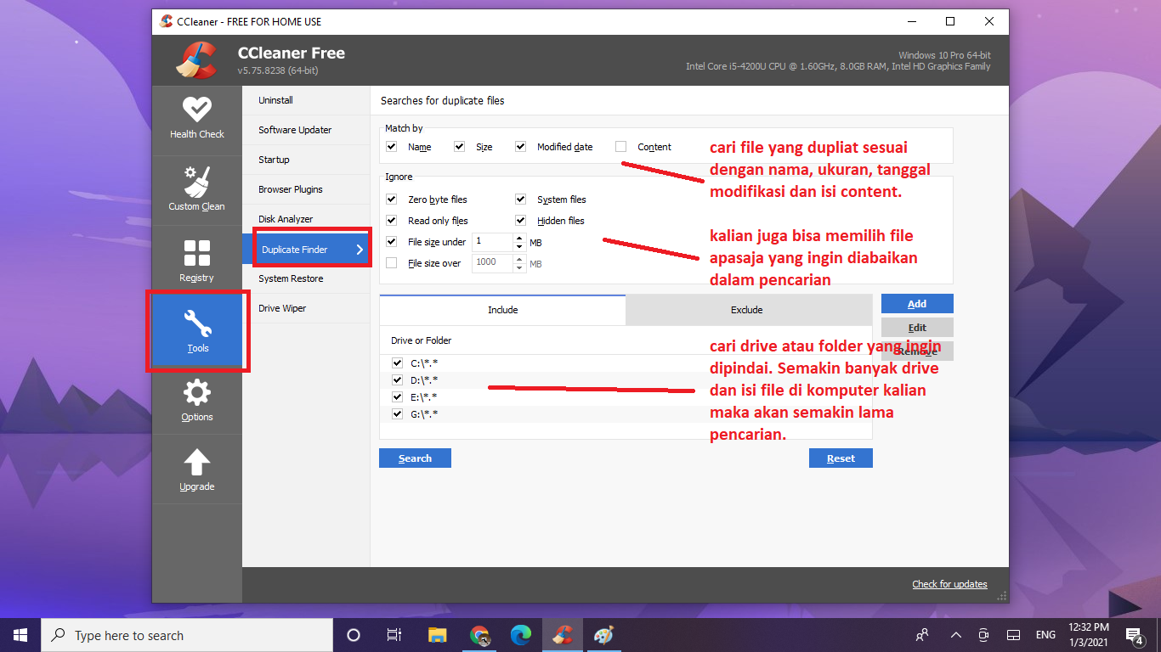
Task: Open the Disk Analyzer tool
Action: (285, 218)
